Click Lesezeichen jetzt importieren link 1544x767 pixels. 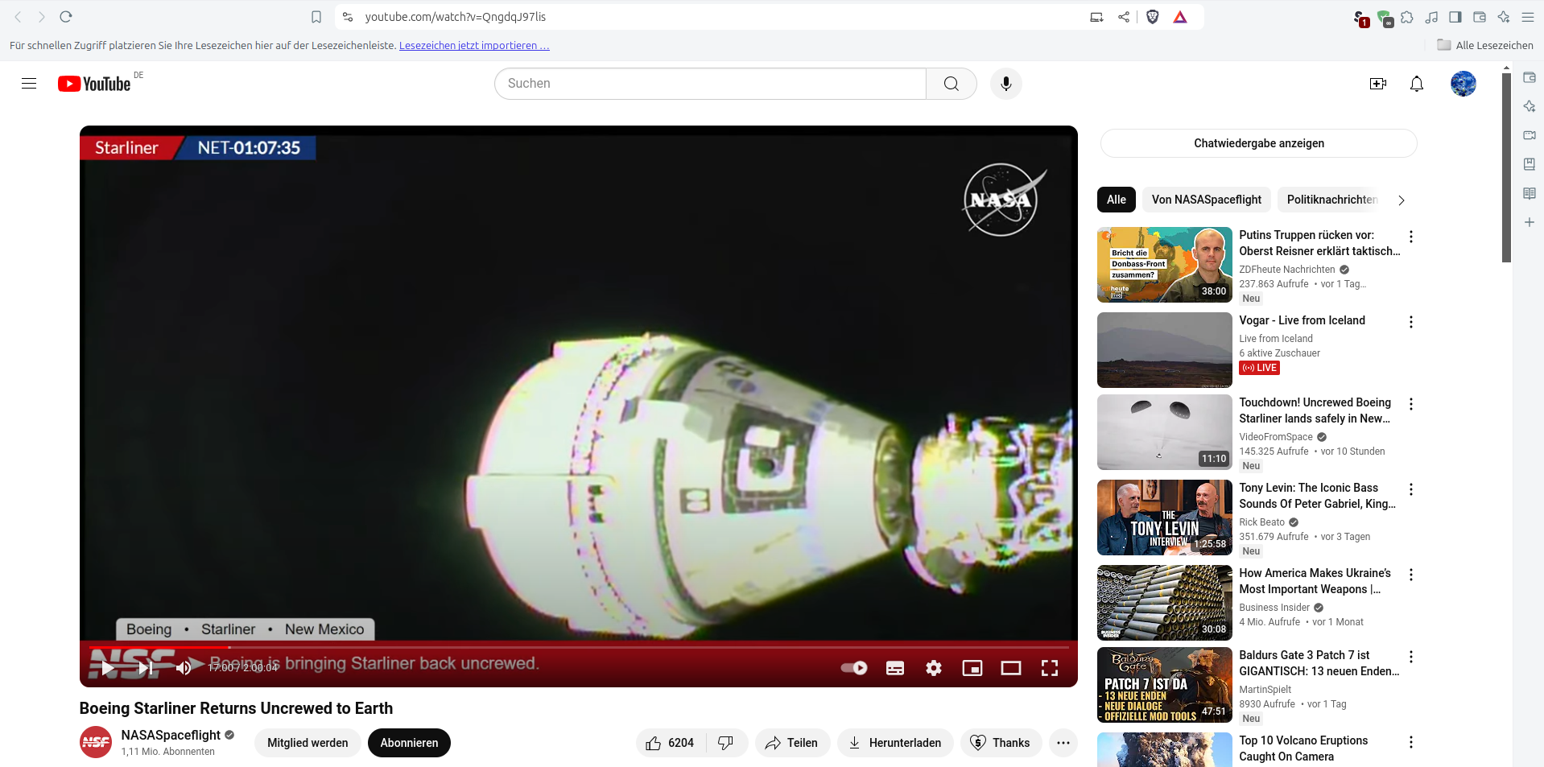point(474,46)
